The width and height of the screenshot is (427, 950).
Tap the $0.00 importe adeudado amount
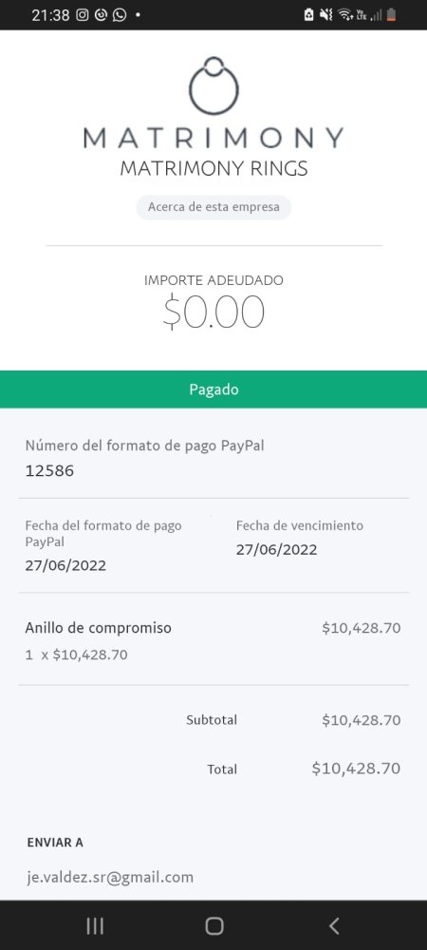tap(213, 313)
